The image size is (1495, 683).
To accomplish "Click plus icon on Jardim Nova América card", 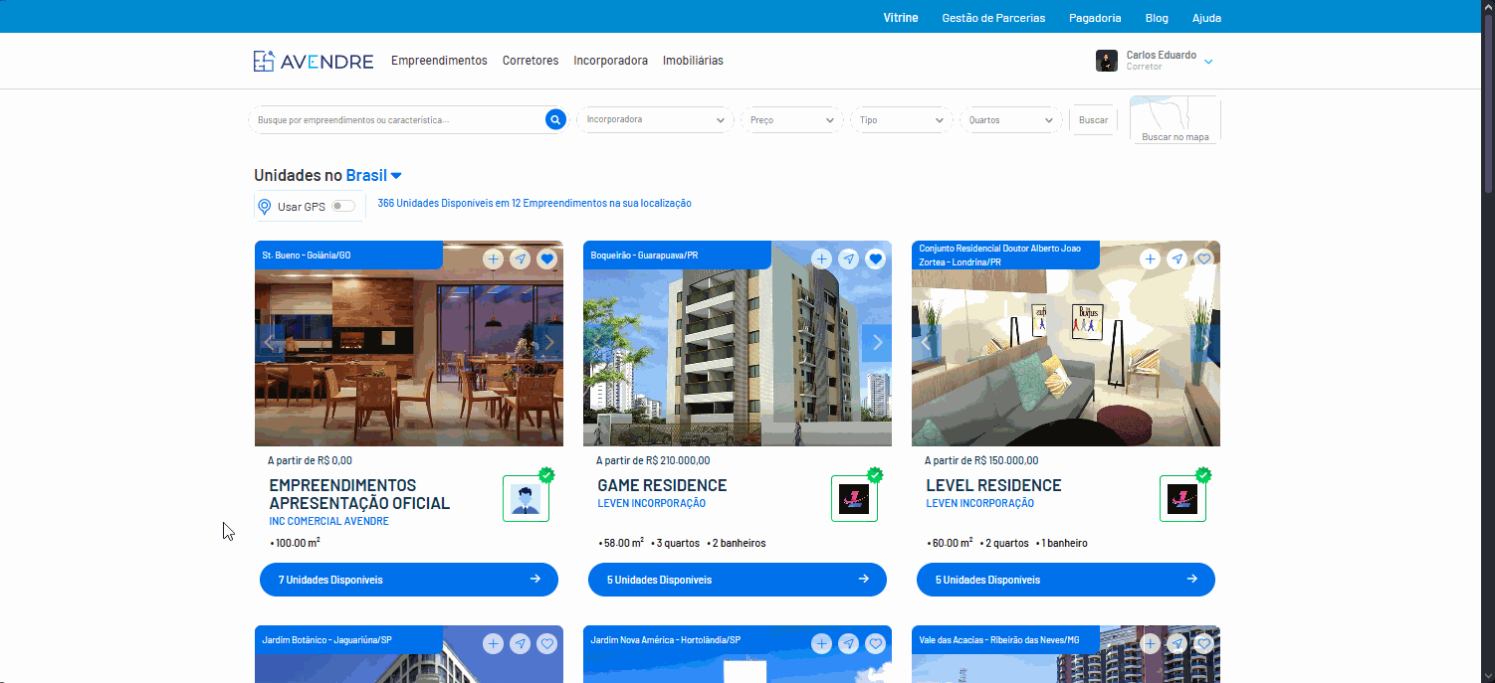I will (x=821, y=643).
